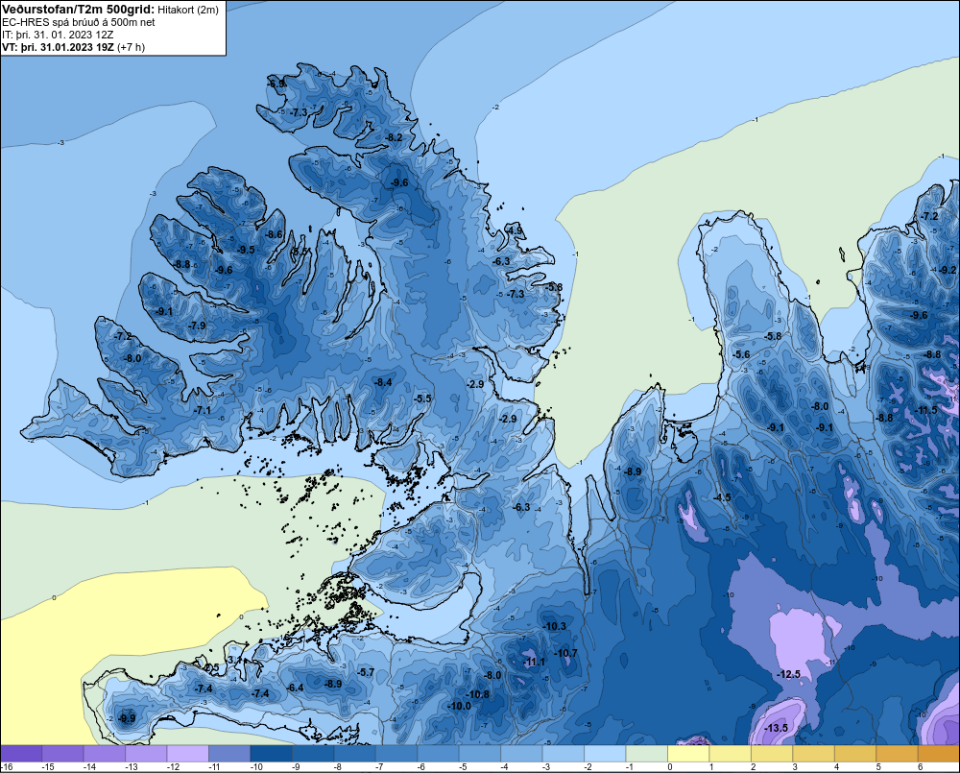Click the legend scale number -12
Screen dimensions: 960x773
173,767
